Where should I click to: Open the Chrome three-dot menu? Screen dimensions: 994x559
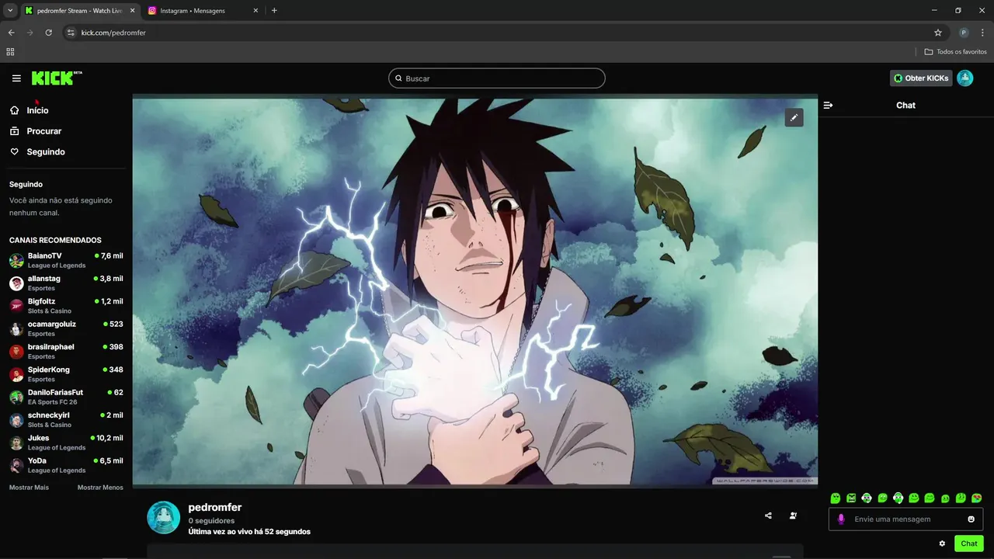(x=982, y=33)
